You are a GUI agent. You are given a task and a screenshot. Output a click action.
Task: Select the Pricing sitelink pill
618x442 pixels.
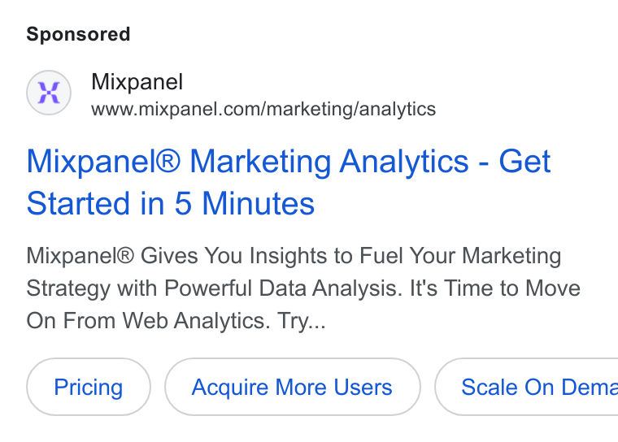(89, 387)
